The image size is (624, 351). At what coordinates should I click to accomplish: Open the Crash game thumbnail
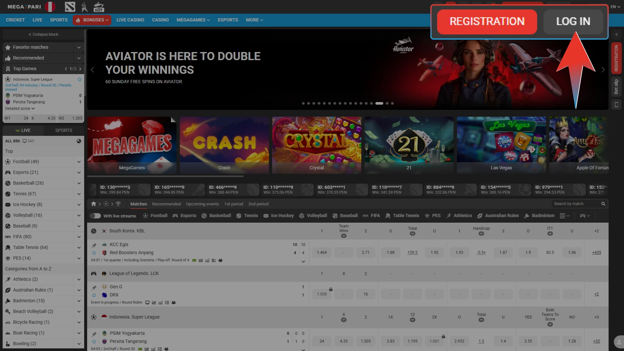[224, 145]
